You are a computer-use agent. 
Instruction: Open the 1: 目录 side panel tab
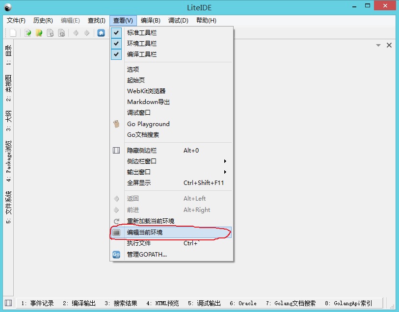pos(8,55)
